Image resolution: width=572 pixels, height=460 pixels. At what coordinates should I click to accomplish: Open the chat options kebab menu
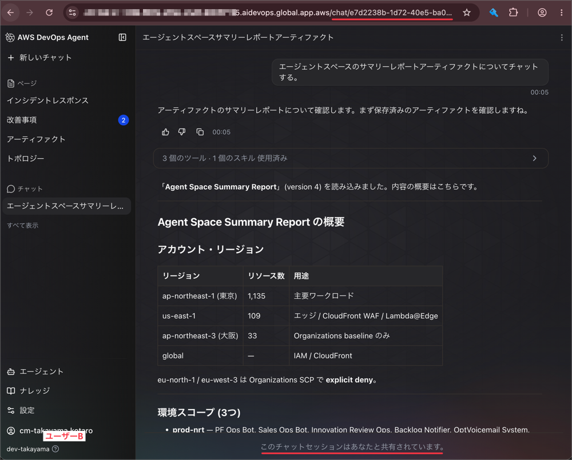pyautogui.click(x=562, y=38)
